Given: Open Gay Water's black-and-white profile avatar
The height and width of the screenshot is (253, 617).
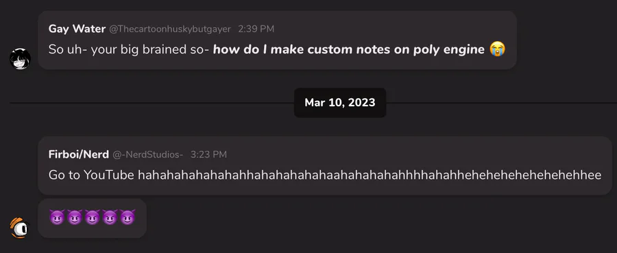Looking at the screenshot, I should pyautogui.click(x=20, y=59).
